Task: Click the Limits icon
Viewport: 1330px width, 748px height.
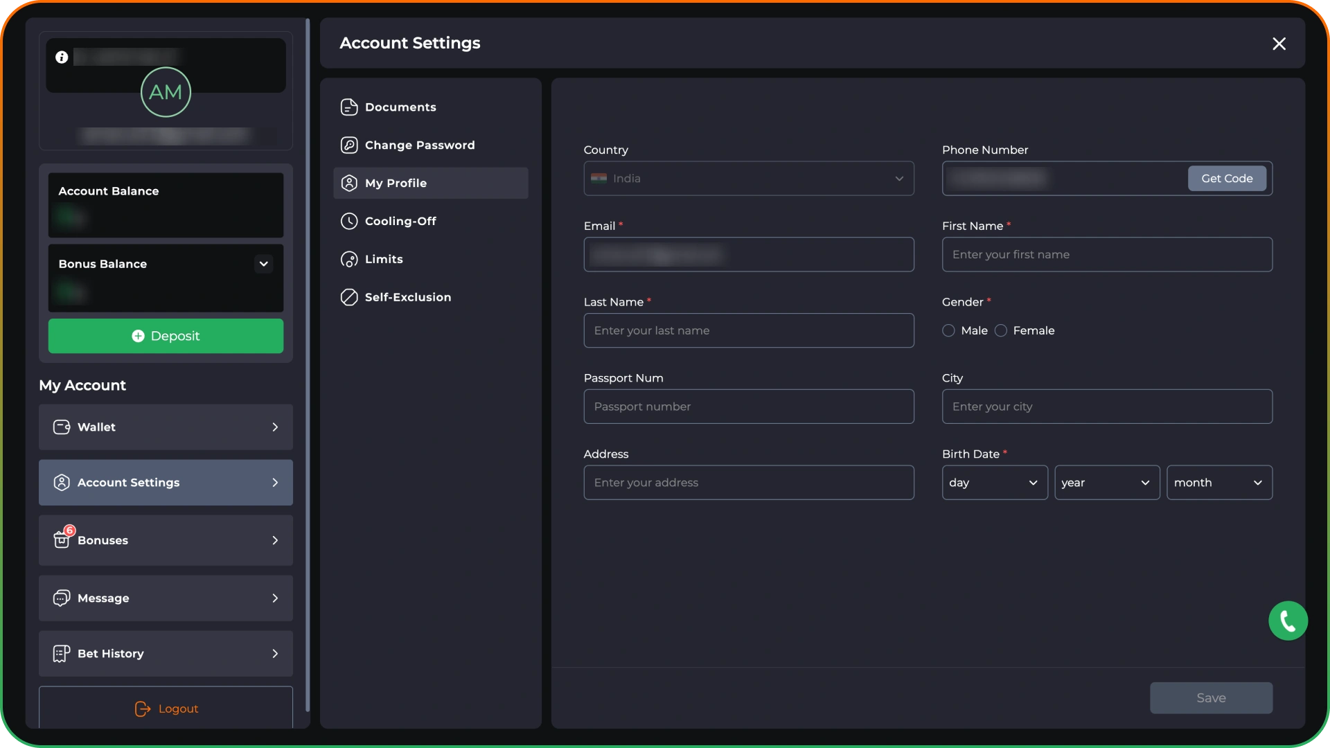Action: [x=349, y=260]
